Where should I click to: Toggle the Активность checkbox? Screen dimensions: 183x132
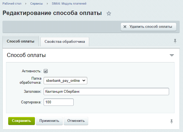(x=46, y=71)
